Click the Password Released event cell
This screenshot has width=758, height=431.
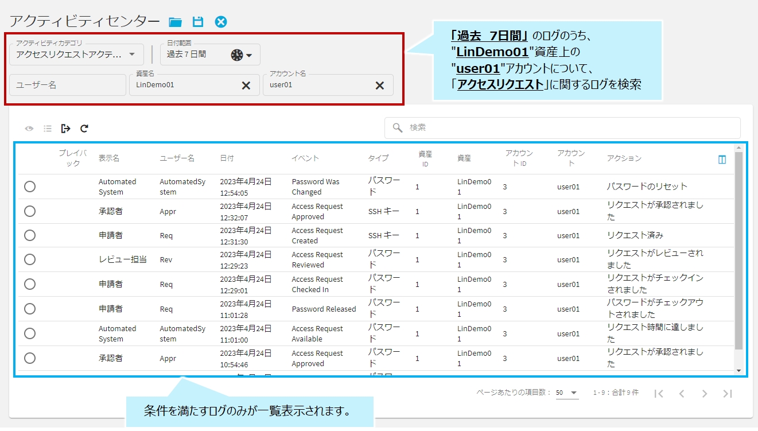pos(324,309)
